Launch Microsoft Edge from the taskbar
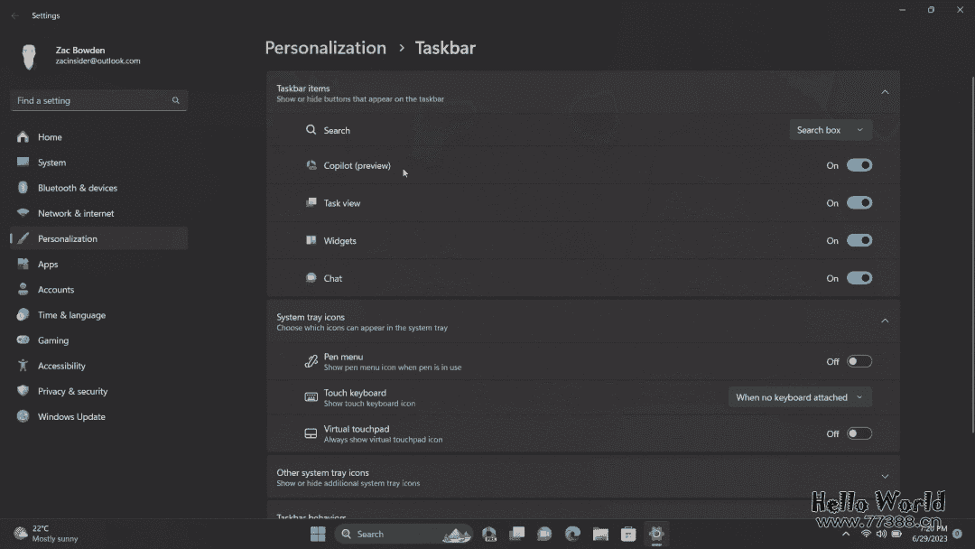The image size is (975, 549). tap(572, 534)
